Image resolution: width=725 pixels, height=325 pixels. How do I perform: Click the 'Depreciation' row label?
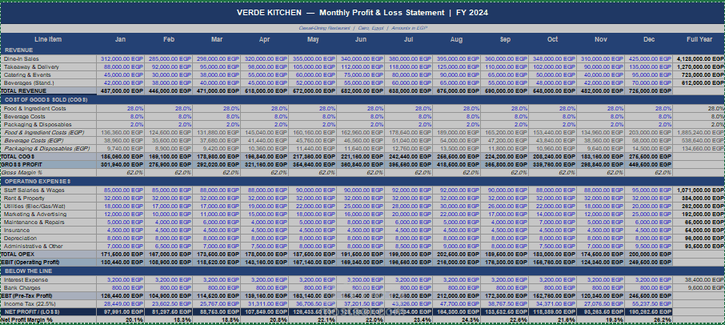coord(49,238)
